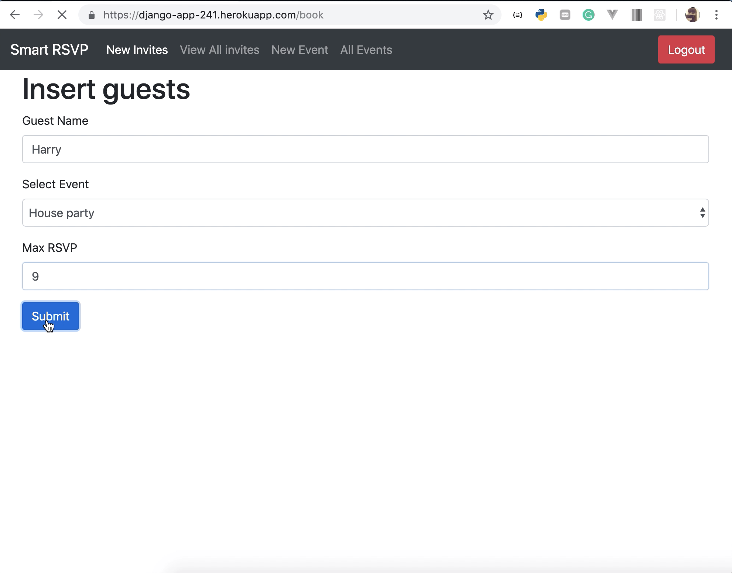Click the red Logout button
The width and height of the screenshot is (732, 573).
coord(686,49)
